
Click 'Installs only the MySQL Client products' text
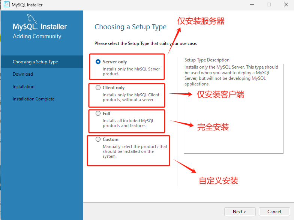131,97
